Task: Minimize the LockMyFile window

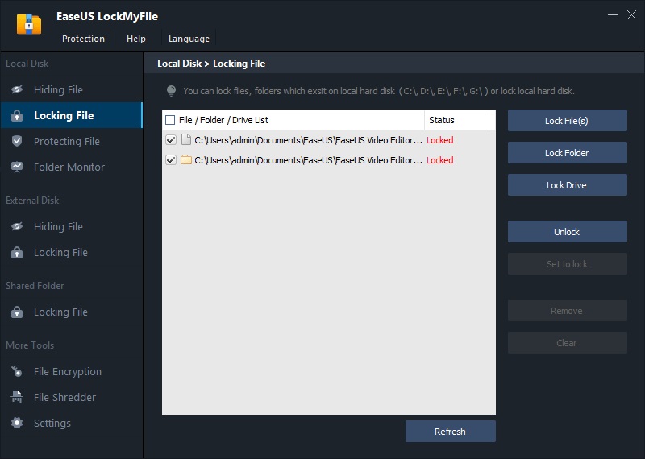Action: pyautogui.click(x=613, y=14)
